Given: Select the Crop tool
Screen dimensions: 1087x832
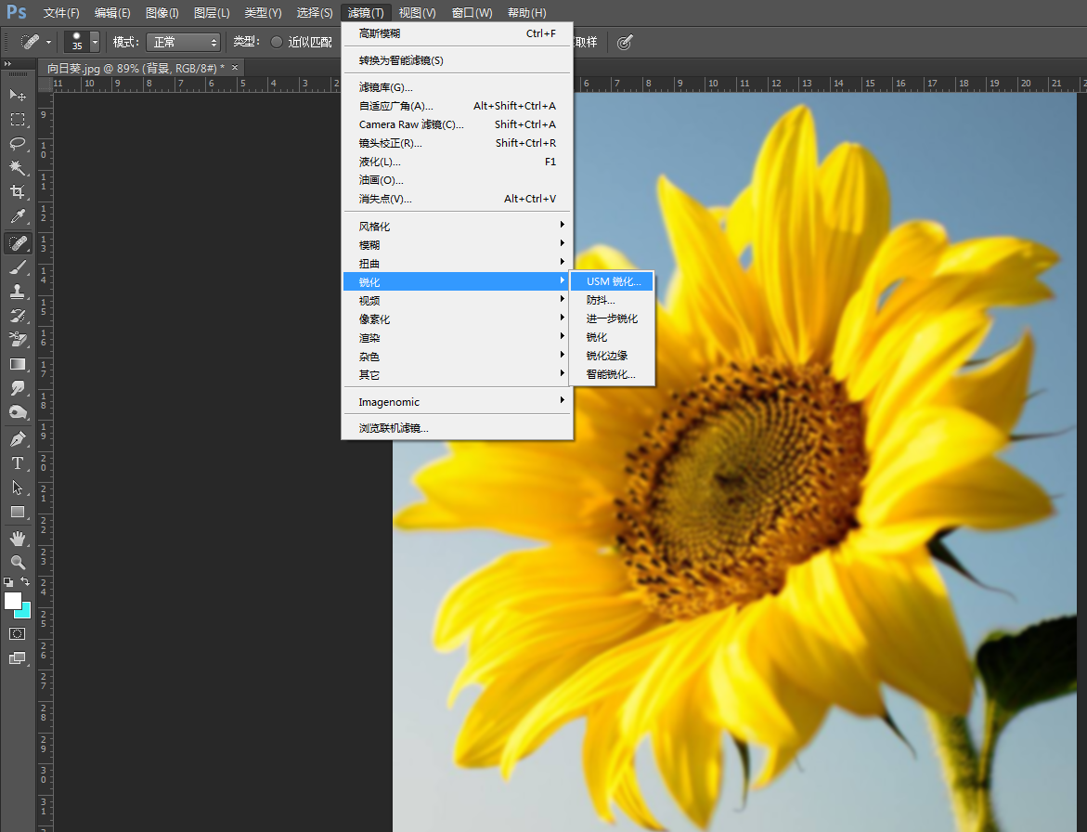Looking at the screenshot, I should 18,192.
